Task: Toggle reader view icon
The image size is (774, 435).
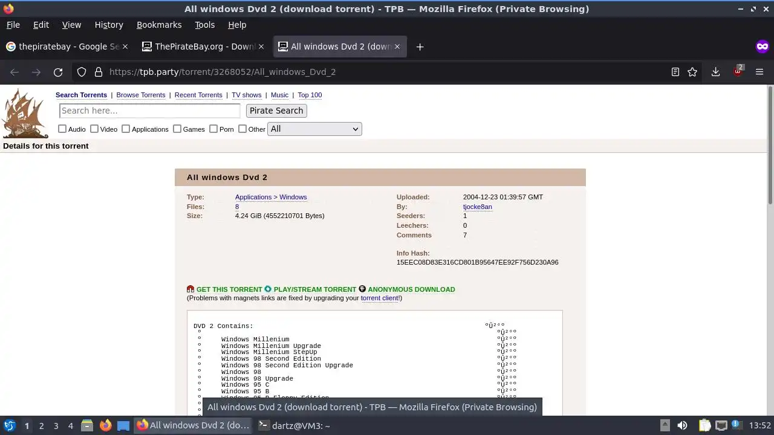Action: point(675,72)
